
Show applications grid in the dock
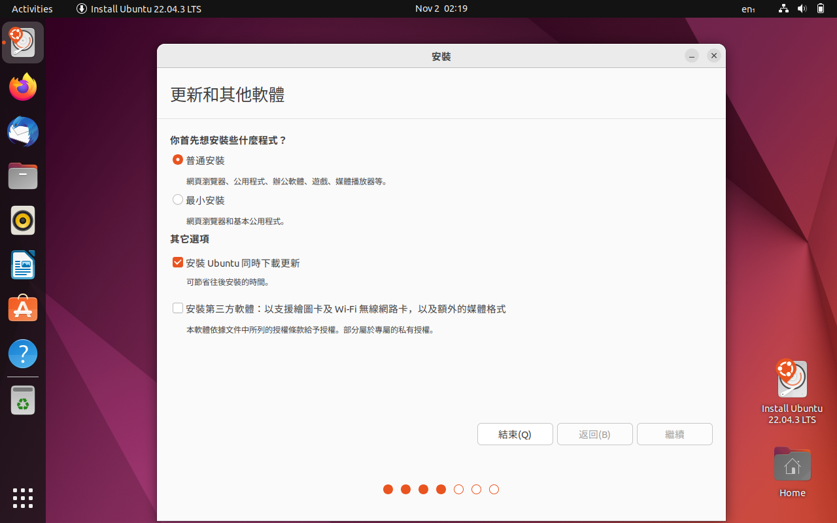point(23,498)
